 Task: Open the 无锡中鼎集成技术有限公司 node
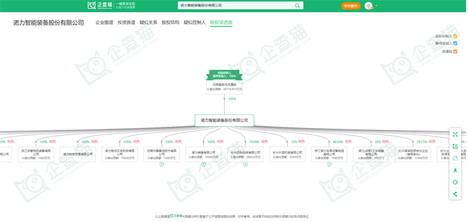pos(161,154)
